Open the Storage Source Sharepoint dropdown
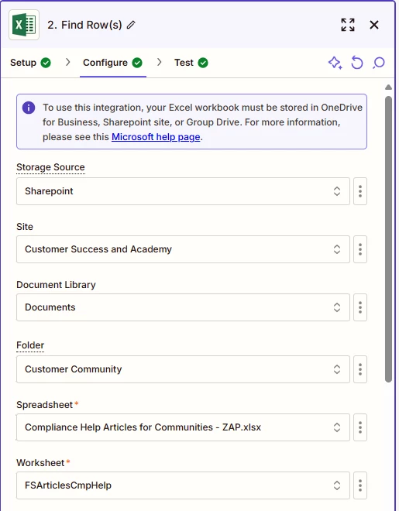Viewport: 399px width, 511px height. (183, 191)
